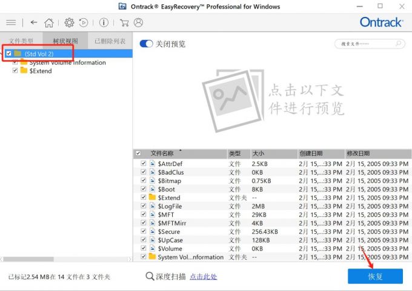The image size is (412, 291).
Task: Click the 恢复 recover button
Action: [375, 276]
